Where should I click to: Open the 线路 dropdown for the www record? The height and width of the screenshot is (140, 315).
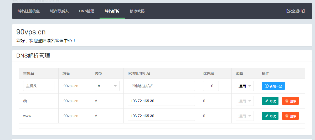click(x=244, y=116)
